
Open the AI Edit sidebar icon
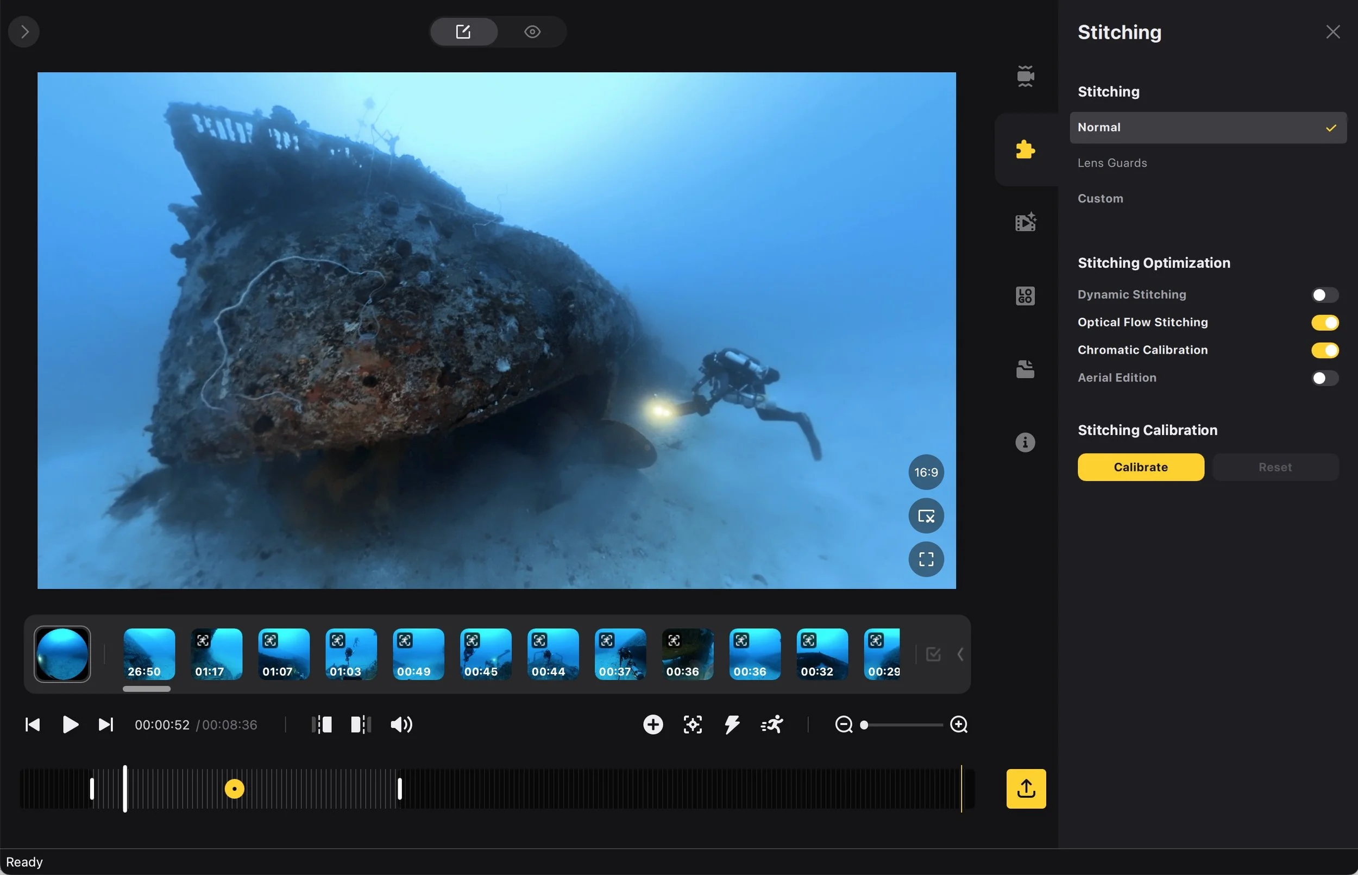(1024, 222)
